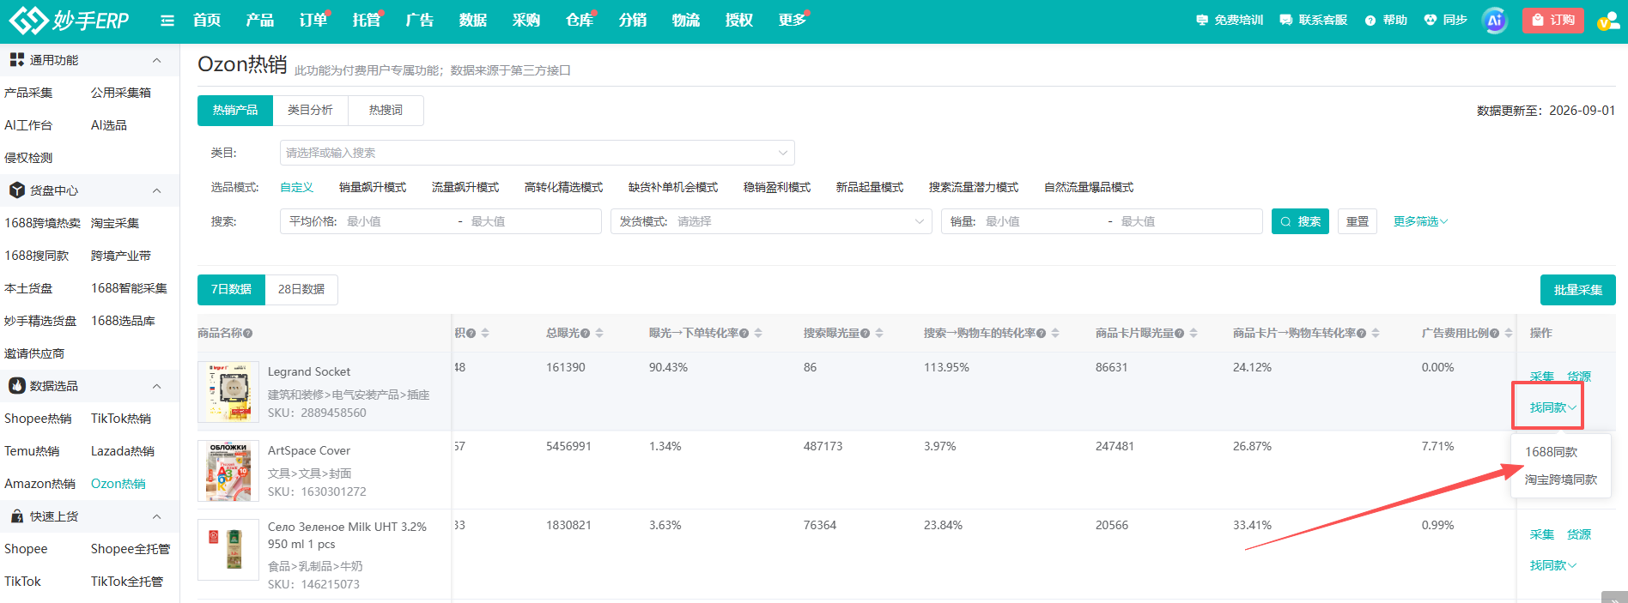
Task: Switch to 热销产品 tab
Action: [235, 110]
